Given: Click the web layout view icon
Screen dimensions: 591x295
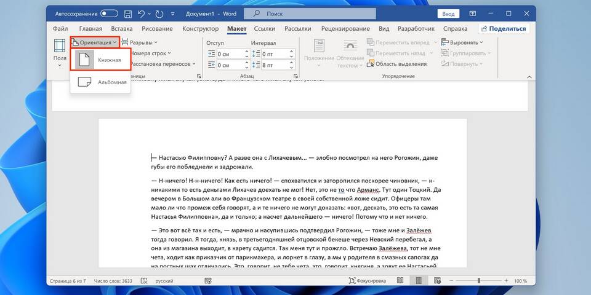Looking at the screenshot, I should [x=437, y=281].
